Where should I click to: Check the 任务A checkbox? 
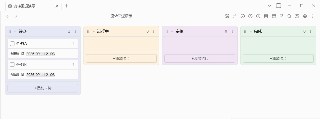(12, 44)
